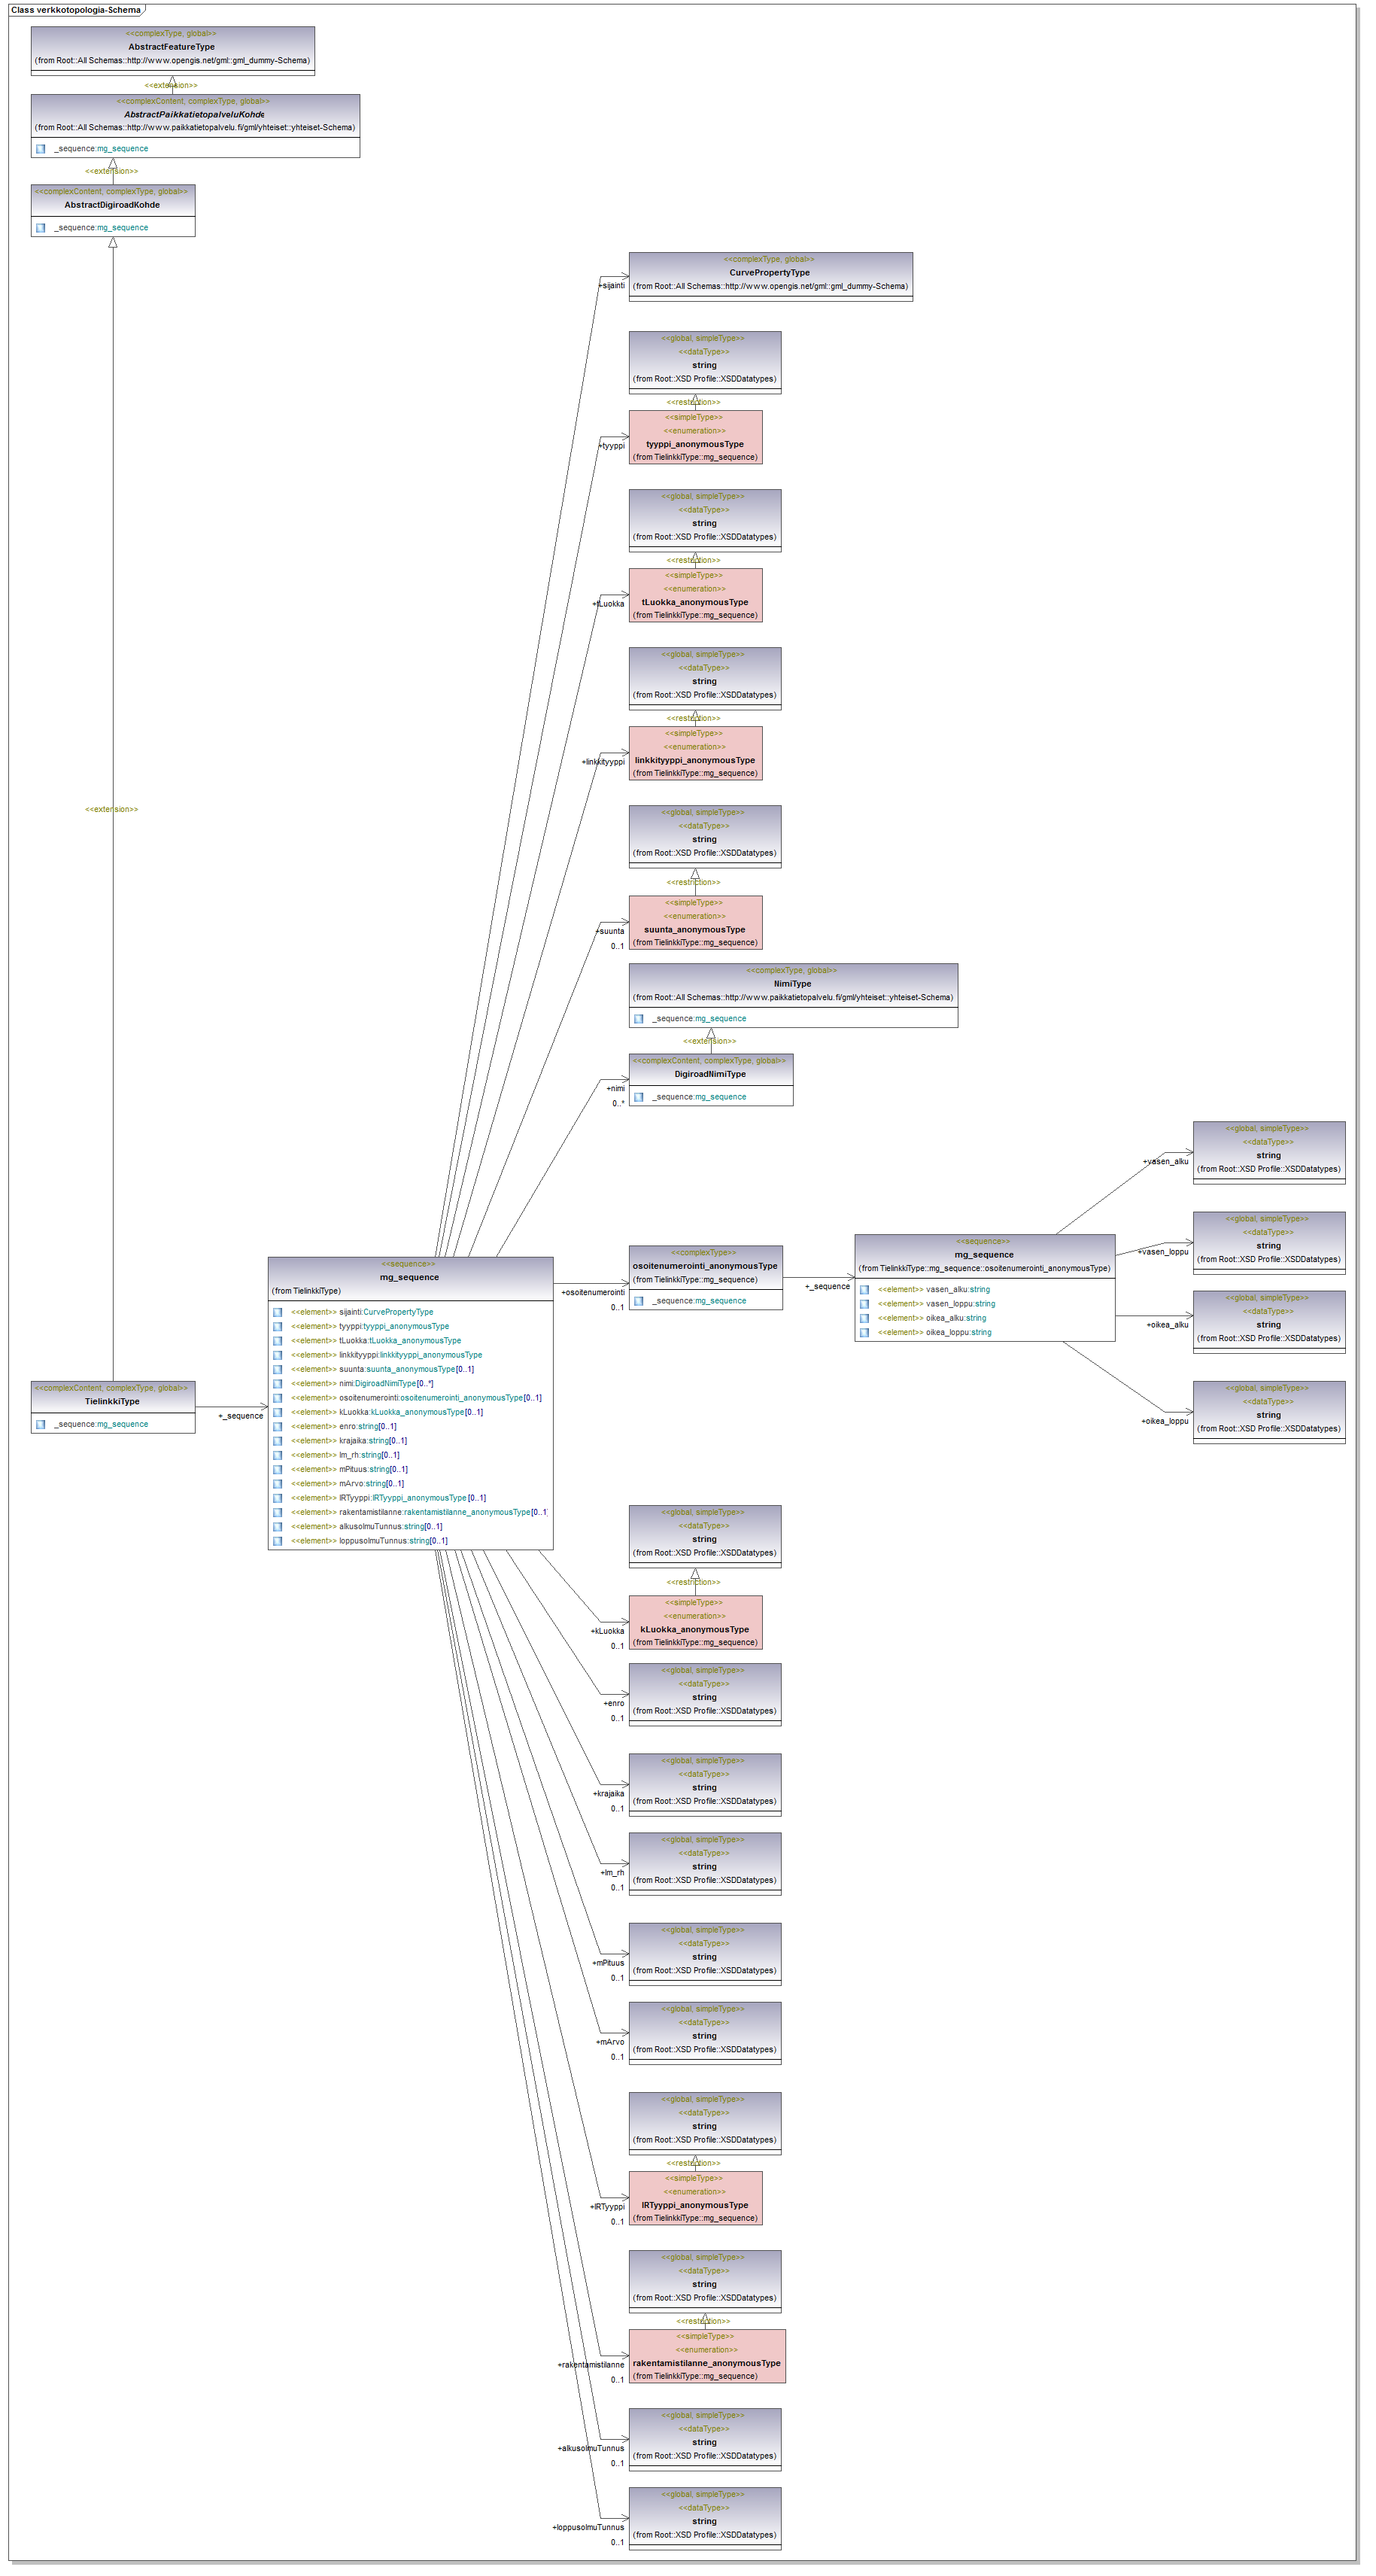Click the icon beside loppusolmuTunnus:string element

pos(277,1541)
